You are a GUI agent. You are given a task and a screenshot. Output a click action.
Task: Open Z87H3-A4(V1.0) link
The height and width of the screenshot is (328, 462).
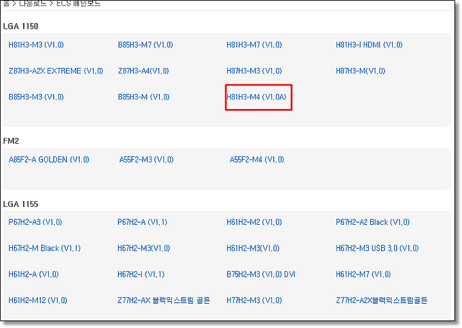(x=143, y=71)
